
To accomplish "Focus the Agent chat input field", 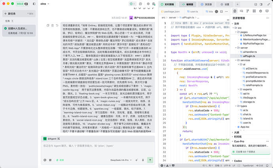I will (98, 149).
